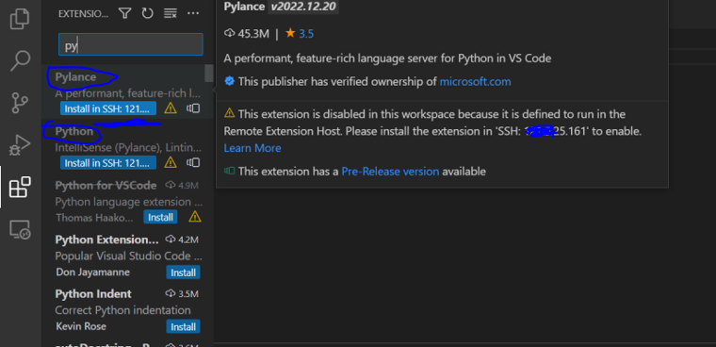Viewport: 716px width, 347px height.
Task: Click the extensions list scrollbar thumb
Action: pos(209,74)
